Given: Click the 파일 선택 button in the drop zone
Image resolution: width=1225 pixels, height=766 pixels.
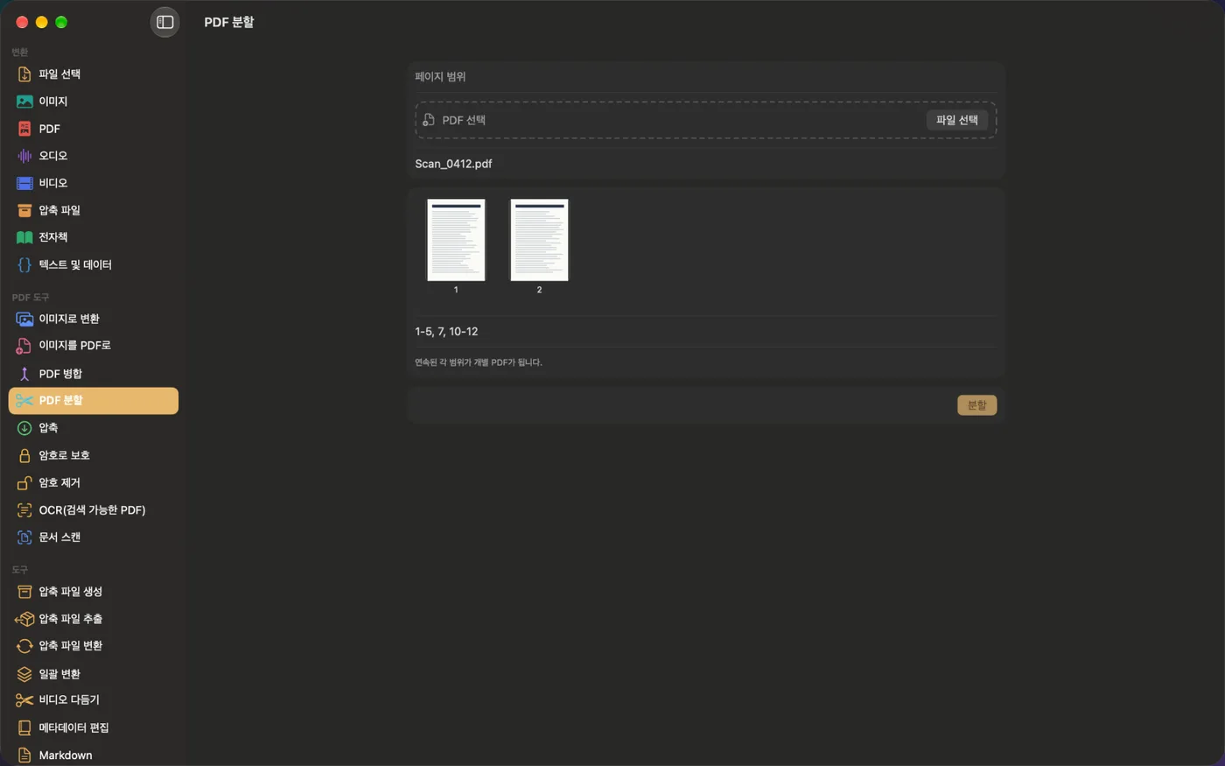Looking at the screenshot, I should 957,120.
